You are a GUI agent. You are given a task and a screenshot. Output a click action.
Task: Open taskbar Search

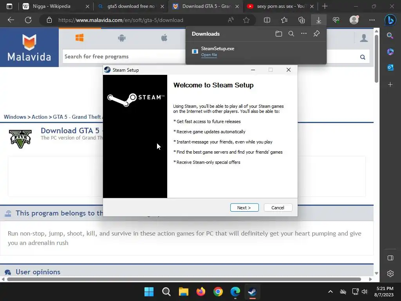click(166, 292)
